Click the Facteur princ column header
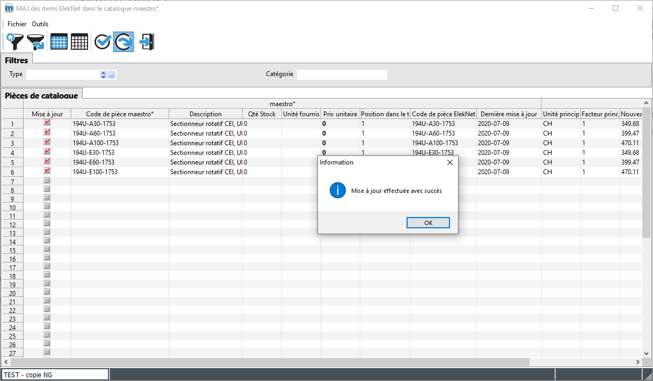 point(600,114)
